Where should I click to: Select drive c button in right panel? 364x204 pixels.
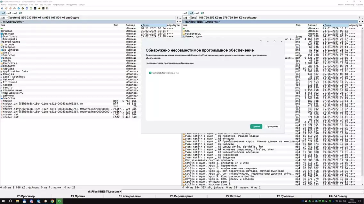click(185, 13)
